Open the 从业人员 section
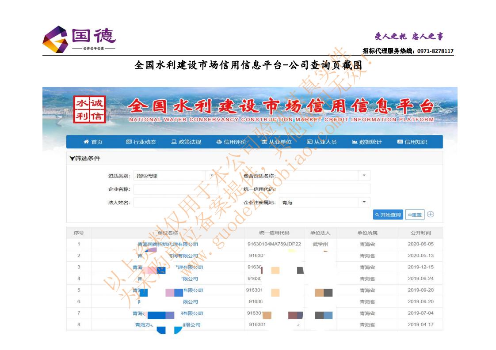This screenshot has width=496, height=350. (x=321, y=142)
